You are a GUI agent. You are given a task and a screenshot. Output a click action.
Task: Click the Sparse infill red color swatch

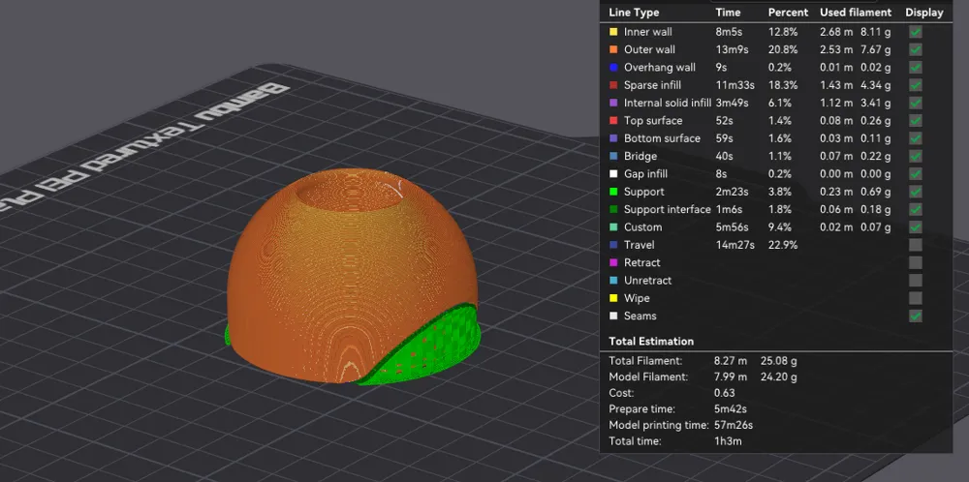[613, 85]
